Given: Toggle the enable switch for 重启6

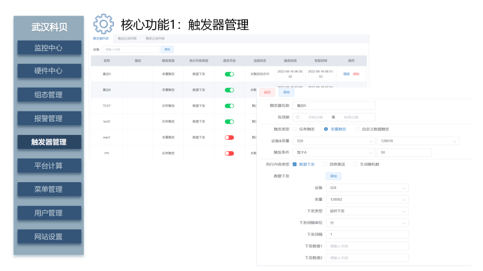Looking at the screenshot, I should click(229, 90).
